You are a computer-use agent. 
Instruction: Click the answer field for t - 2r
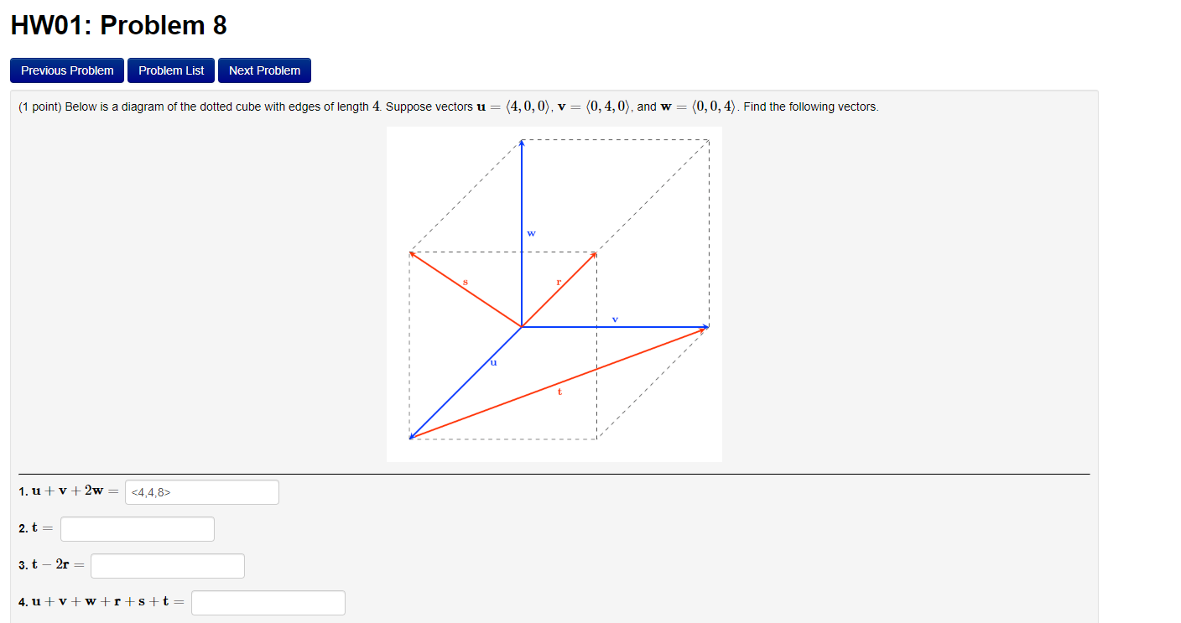coord(167,565)
